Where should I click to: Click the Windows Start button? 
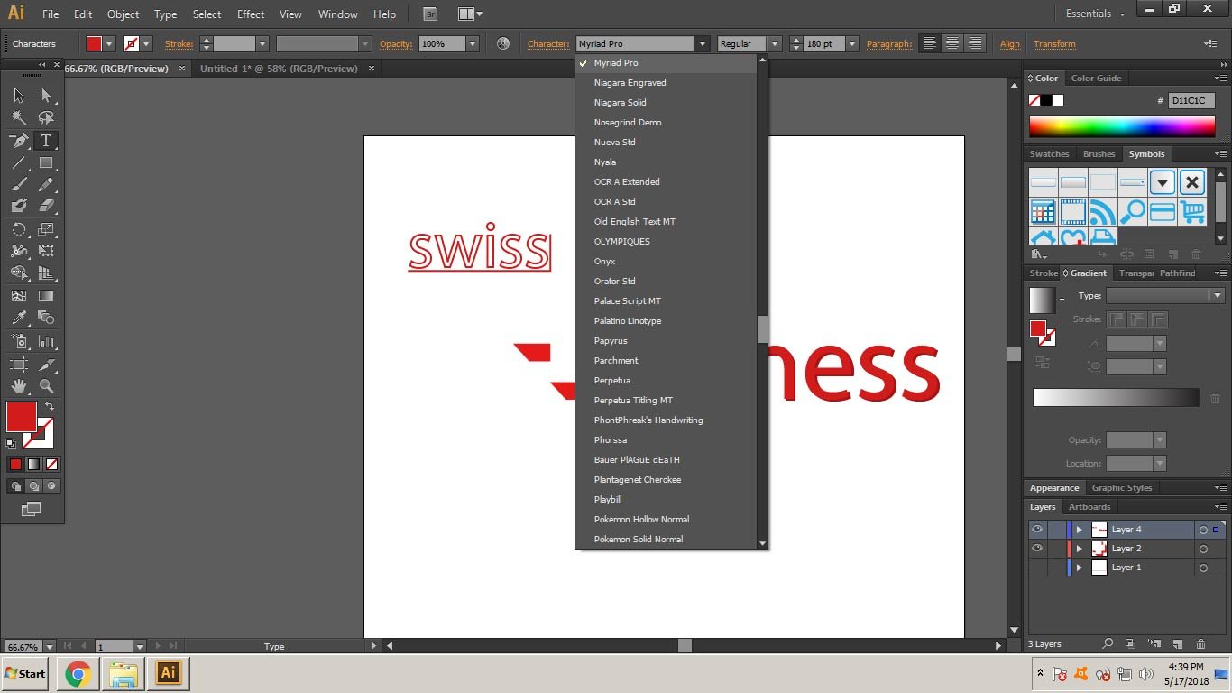[24, 673]
